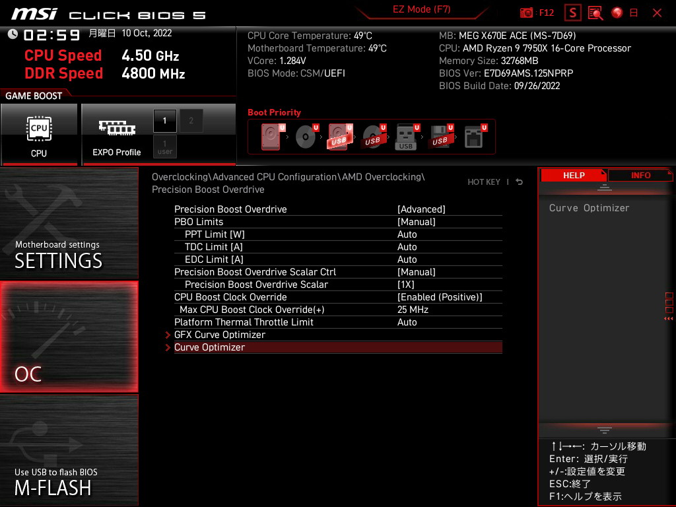
Task: Click the CPU Core Temperature 49°C text
Action: click(310, 36)
